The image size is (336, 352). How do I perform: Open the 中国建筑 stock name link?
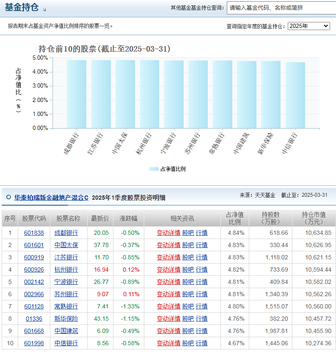tap(66, 331)
